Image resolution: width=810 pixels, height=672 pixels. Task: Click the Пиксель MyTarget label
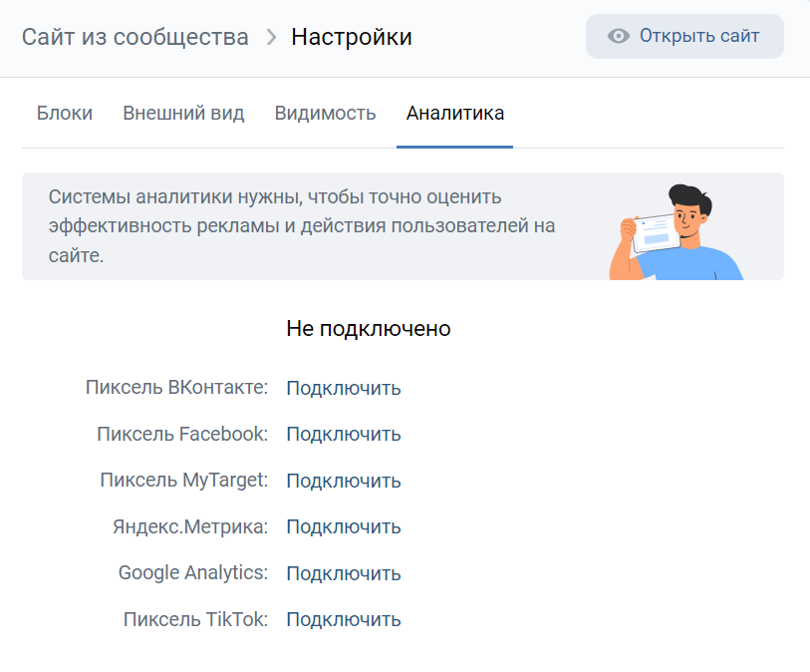[184, 481]
